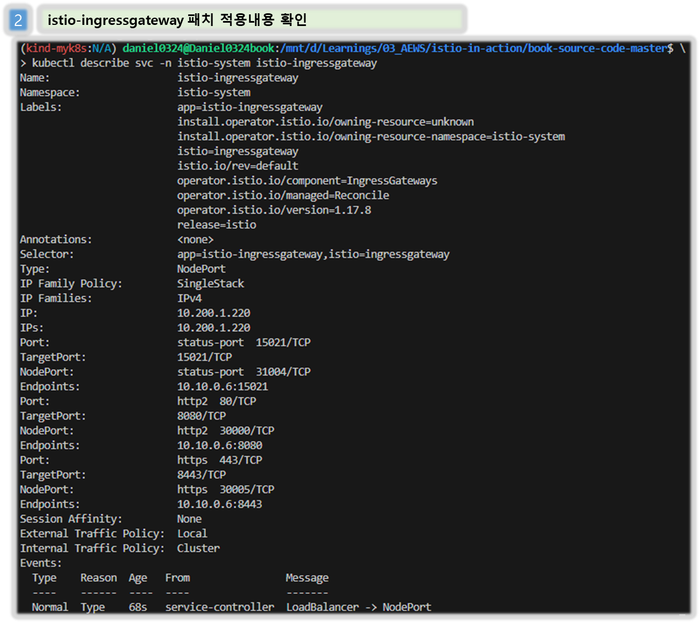The height and width of the screenshot is (623, 700).
Task: Click the label ending 'owning-resource-namespace=istio-system'
Action: pyautogui.click(x=371, y=137)
